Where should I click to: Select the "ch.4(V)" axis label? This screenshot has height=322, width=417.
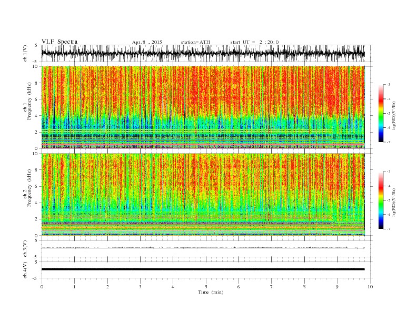[25, 270]
